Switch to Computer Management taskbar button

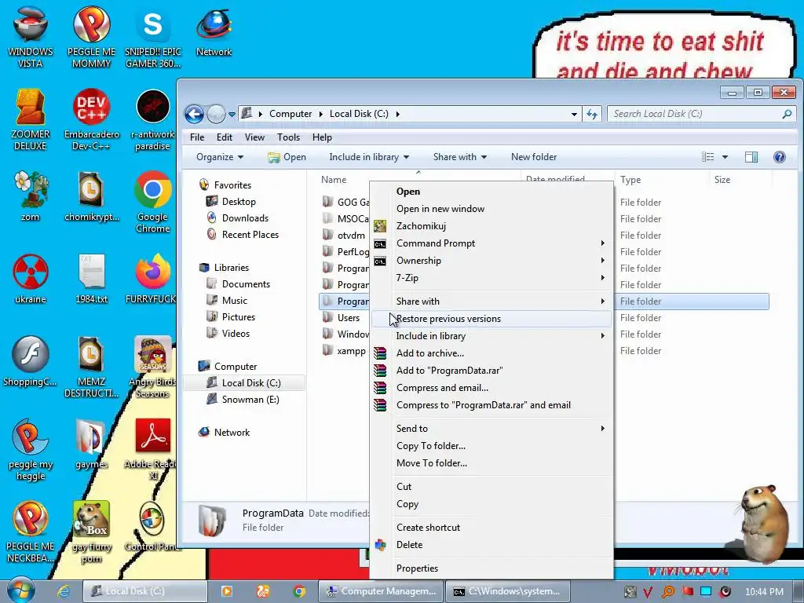pyautogui.click(x=381, y=591)
